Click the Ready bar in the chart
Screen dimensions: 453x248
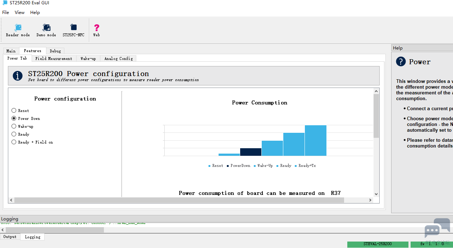[x=294, y=144]
